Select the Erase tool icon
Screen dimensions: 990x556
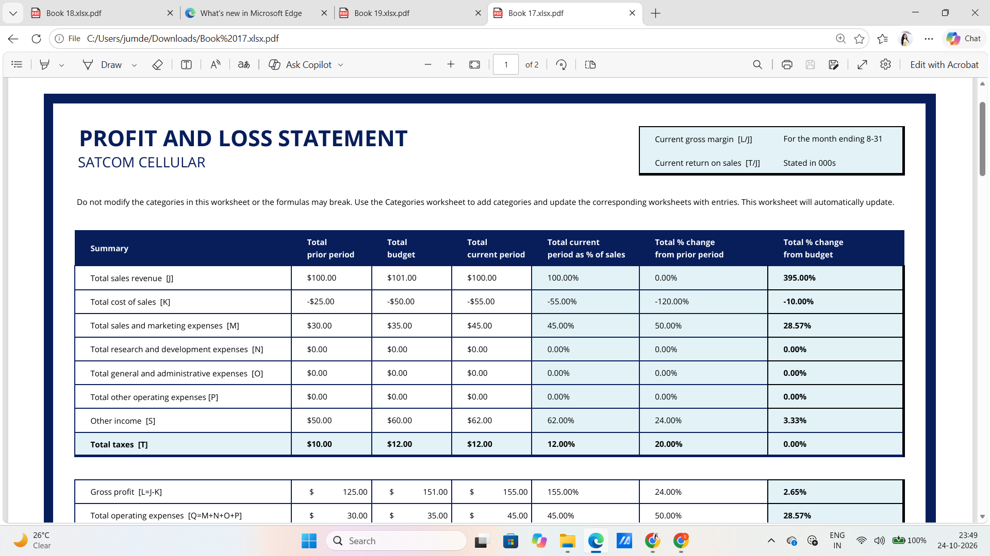[x=157, y=64]
